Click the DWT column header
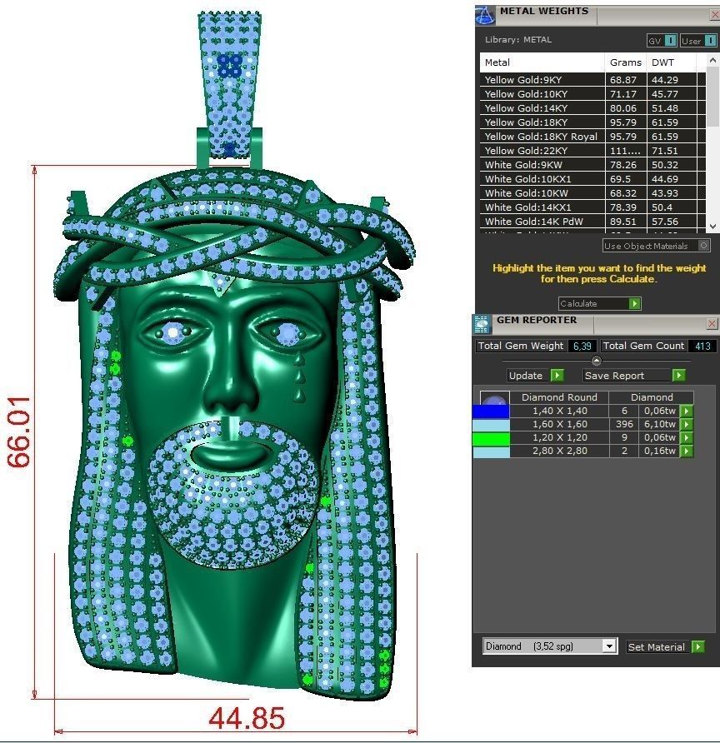720x743 pixels. click(x=671, y=62)
